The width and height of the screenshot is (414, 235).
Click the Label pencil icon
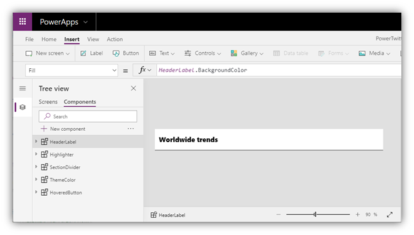click(x=83, y=53)
